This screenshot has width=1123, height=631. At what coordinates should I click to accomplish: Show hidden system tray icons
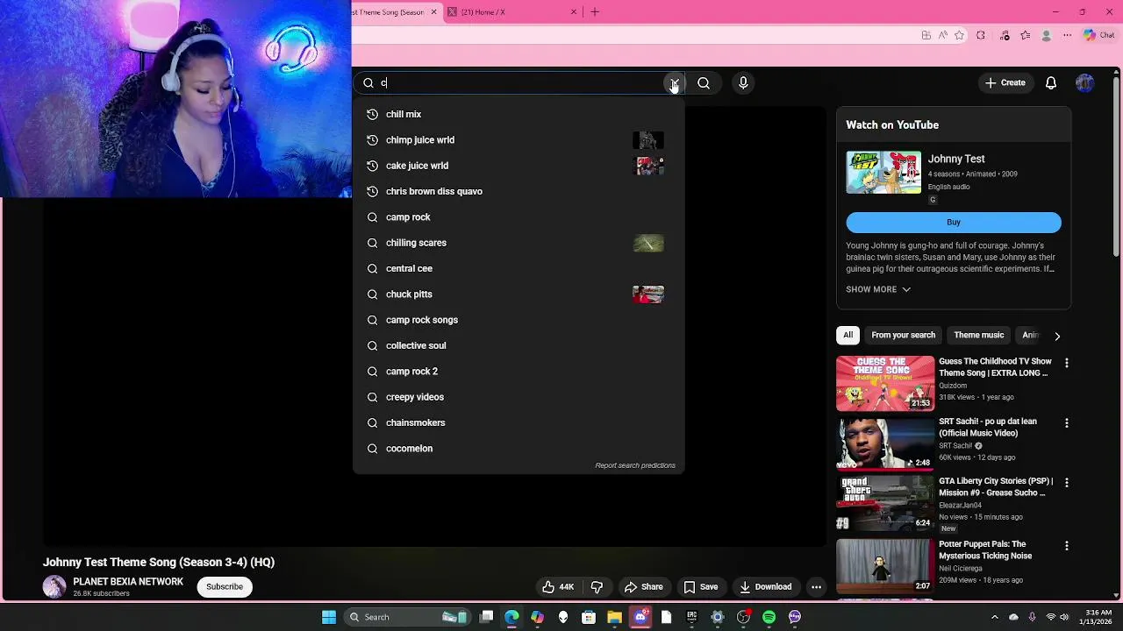coord(994,617)
